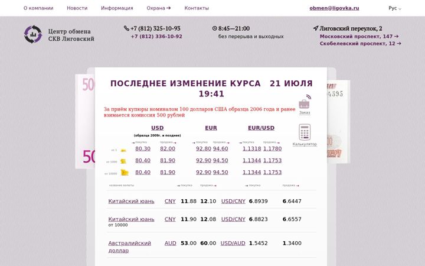Click AUD sell rate 60.00

208,243
